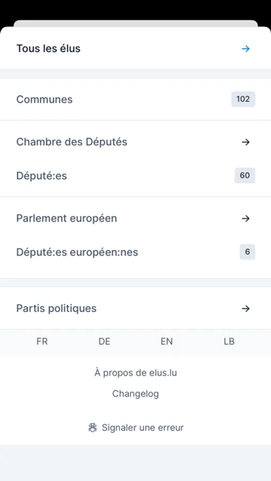Select the LB language option
Image resolution: width=271 pixels, height=481 pixels.
click(229, 342)
